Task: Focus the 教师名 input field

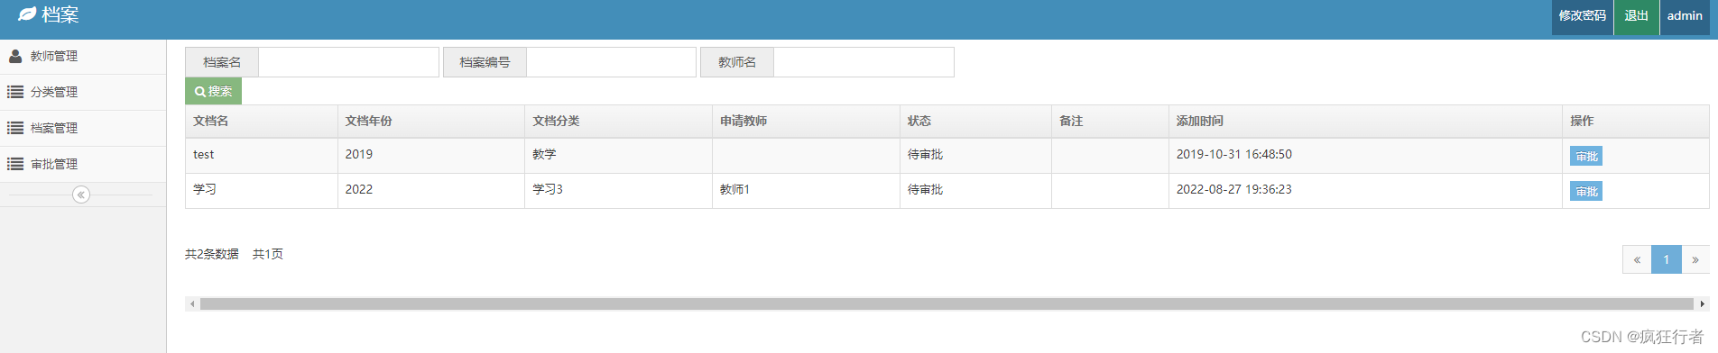Action: pyautogui.click(x=864, y=62)
